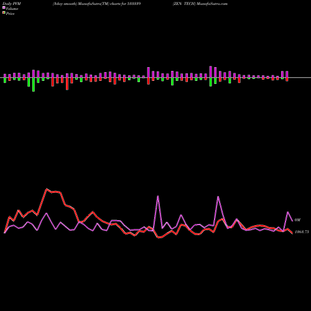
Task: Click the Price legend color swatch
Action: click(4, 13)
